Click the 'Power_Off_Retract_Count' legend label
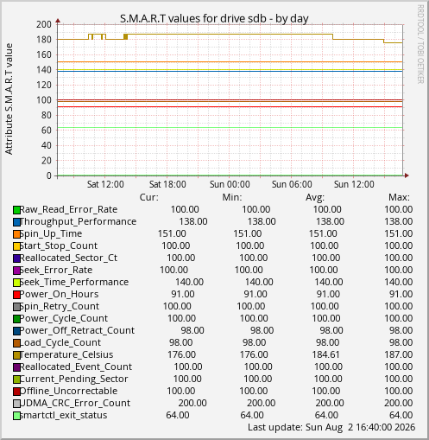This screenshot has width=429, height=440. coord(77,330)
